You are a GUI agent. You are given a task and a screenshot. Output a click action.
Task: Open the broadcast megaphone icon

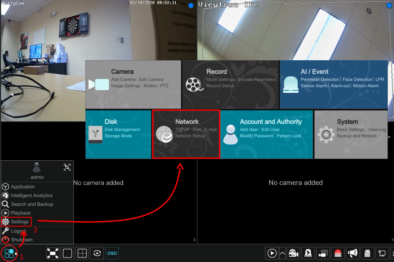tap(353, 253)
